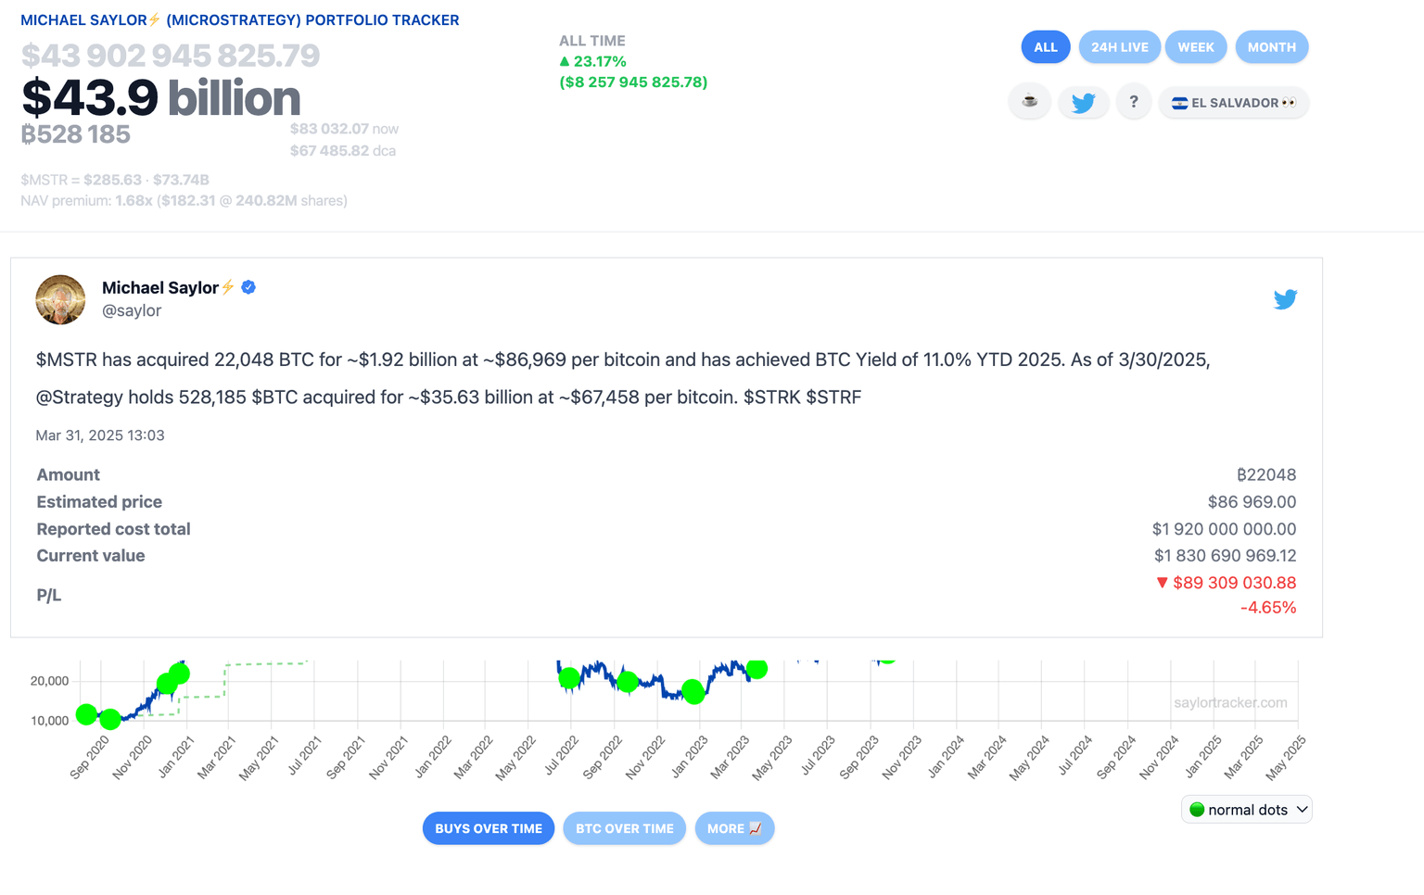The image size is (1424, 895).
Task: Click the BTC OVER TIME button
Action: [624, 828]
